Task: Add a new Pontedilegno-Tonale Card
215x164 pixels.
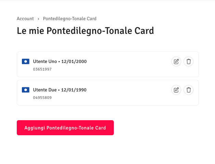Action: pos(65,128)
